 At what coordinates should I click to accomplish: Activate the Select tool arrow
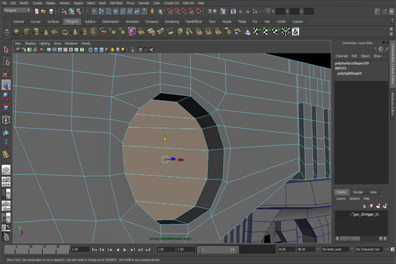pos(6,49)
